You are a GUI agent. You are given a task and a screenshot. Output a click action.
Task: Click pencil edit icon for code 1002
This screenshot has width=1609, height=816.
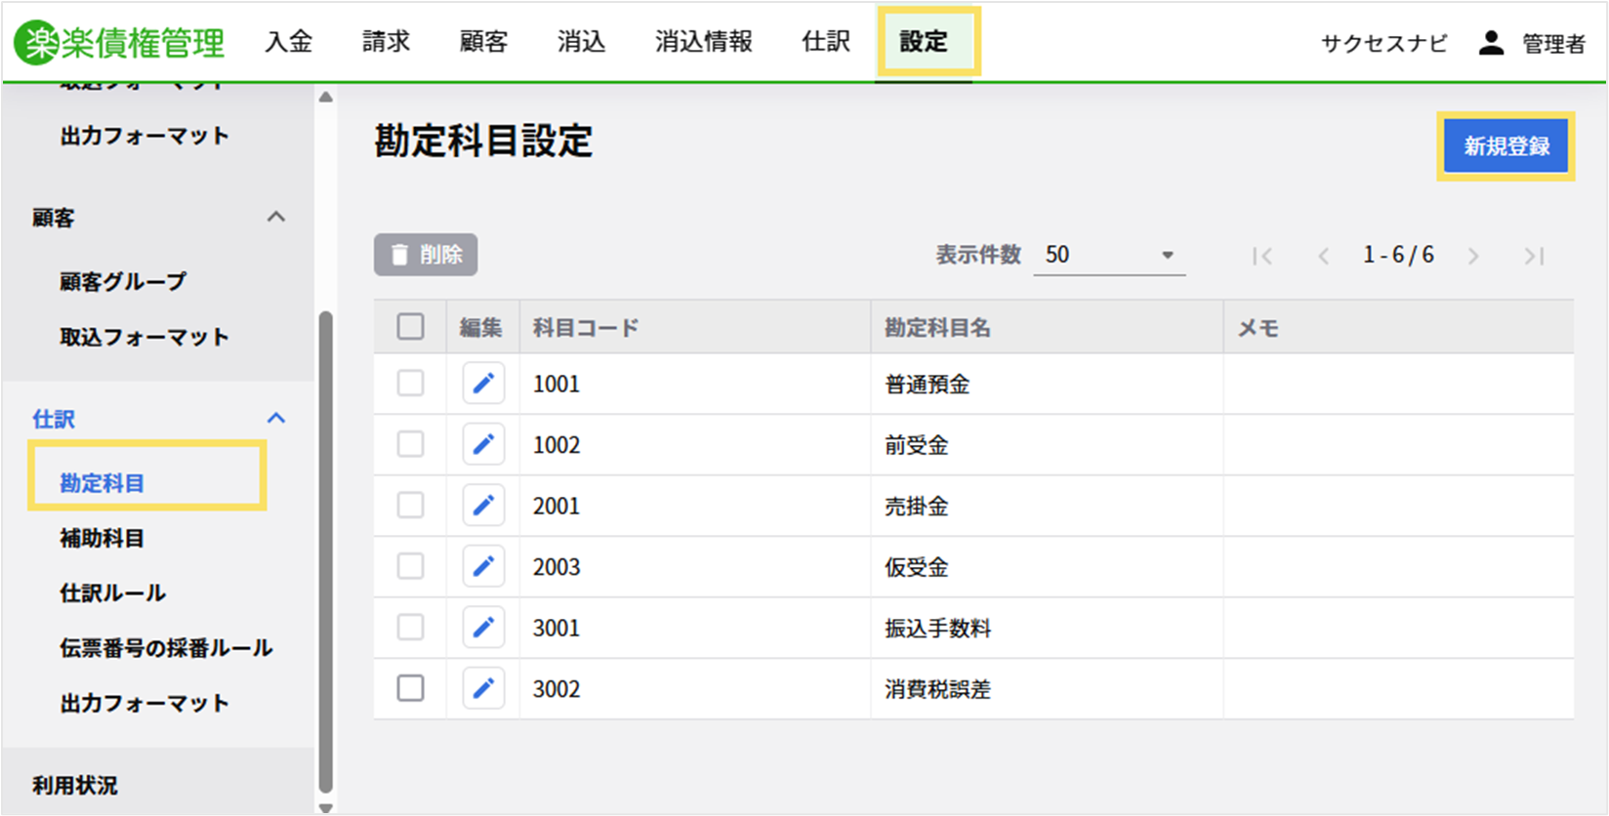coord(483,445)
